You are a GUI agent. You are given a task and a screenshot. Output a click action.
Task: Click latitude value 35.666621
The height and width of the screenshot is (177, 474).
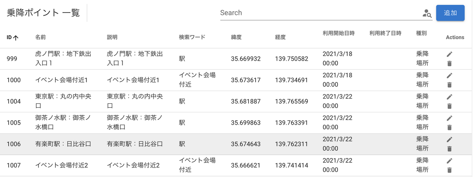(x=246, y=165)
